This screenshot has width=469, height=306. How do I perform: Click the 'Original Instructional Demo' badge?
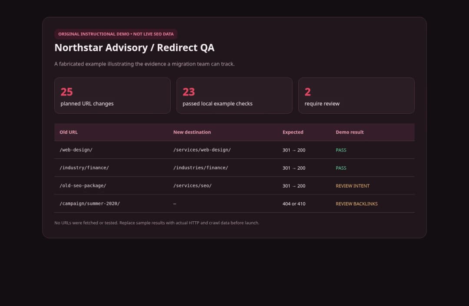pyautogui.click(x=116, y=34)
